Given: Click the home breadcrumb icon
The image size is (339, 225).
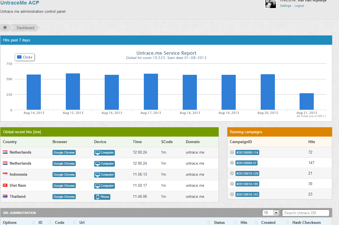Looking at the screenshot, I should [x=5, y=28].
